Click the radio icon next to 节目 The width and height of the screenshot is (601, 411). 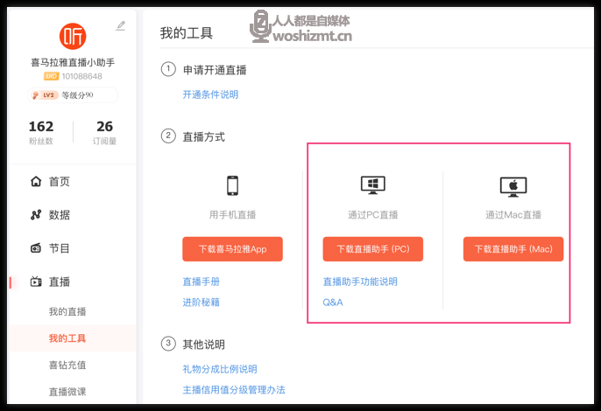[36, 248]
